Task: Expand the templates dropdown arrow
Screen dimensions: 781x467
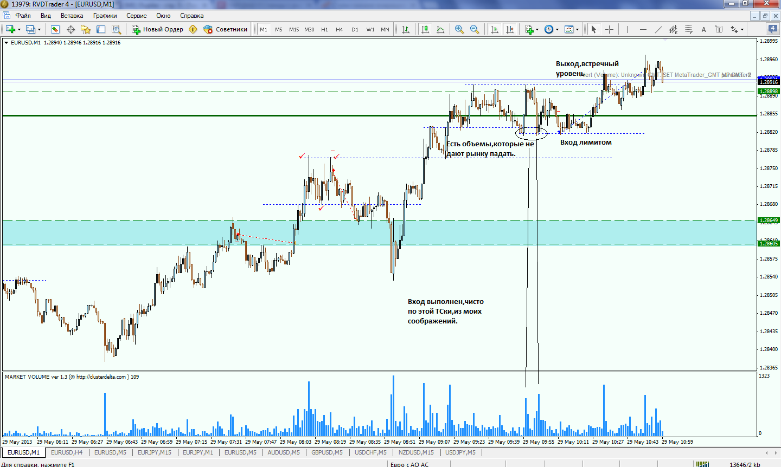Action: coord(578,30)
